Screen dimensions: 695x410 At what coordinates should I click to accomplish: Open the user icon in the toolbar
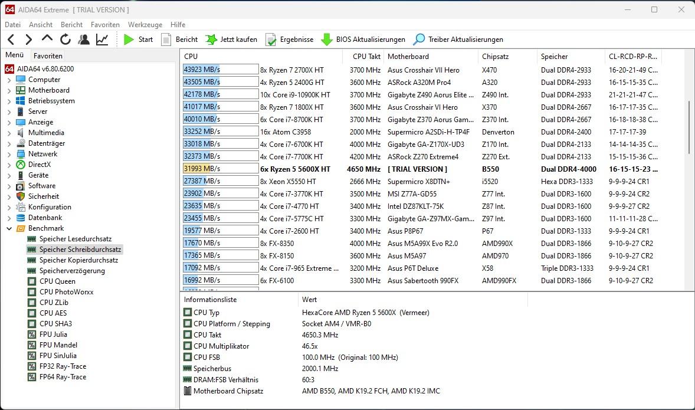[83, 40]
